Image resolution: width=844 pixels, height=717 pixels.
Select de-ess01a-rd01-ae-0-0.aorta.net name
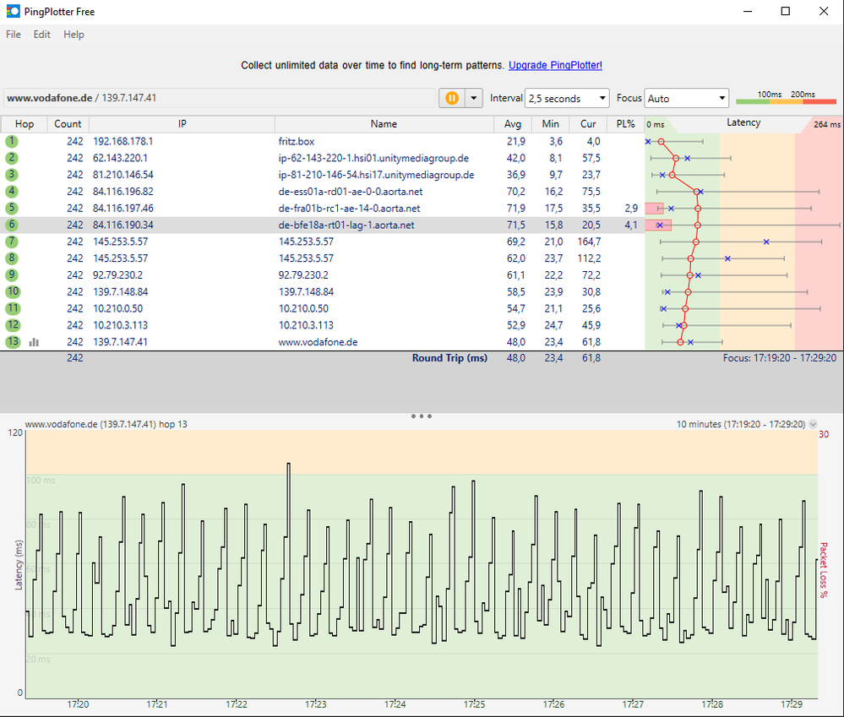(x=351, y=192)
